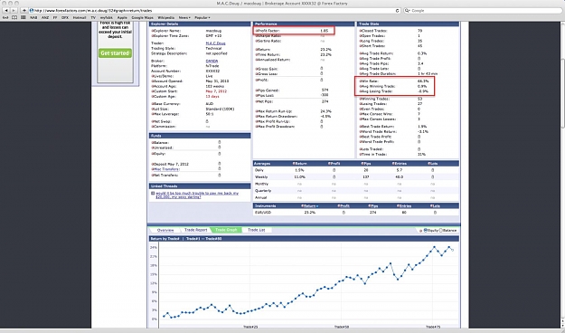Click the lock icon in the Equity value

219,154
